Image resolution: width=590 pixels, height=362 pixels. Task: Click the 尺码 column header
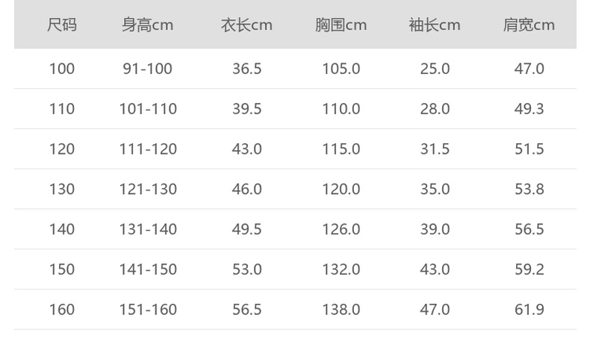pyautogui.click(x=62, y=25)
